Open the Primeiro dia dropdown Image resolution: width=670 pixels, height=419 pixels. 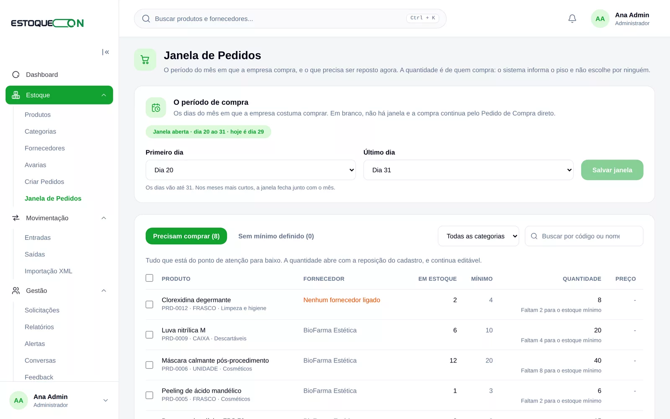tap(250, 170)
